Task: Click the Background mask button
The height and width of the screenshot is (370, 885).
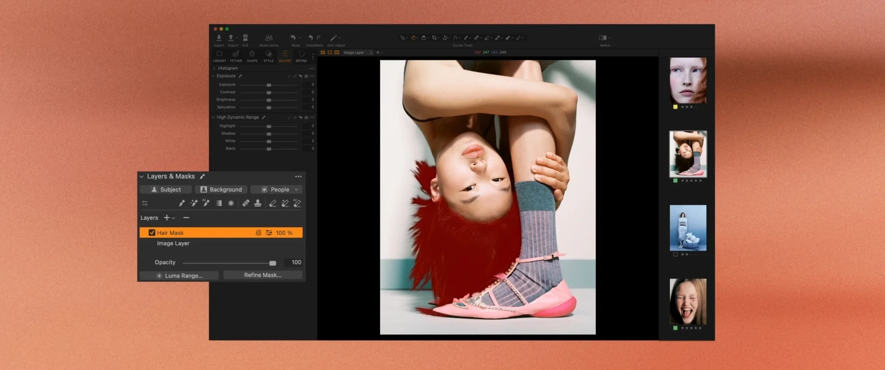Action: tap(221, 189)
